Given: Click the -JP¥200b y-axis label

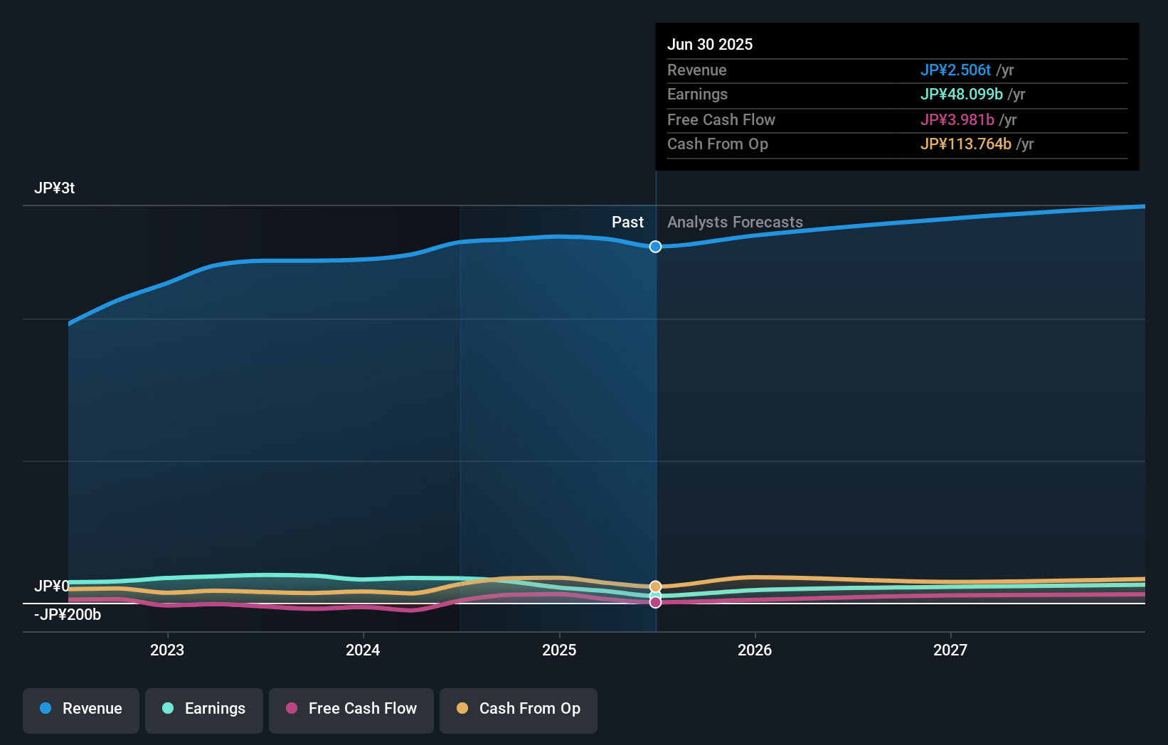Looking at the screenshot, I should [68, 615].
